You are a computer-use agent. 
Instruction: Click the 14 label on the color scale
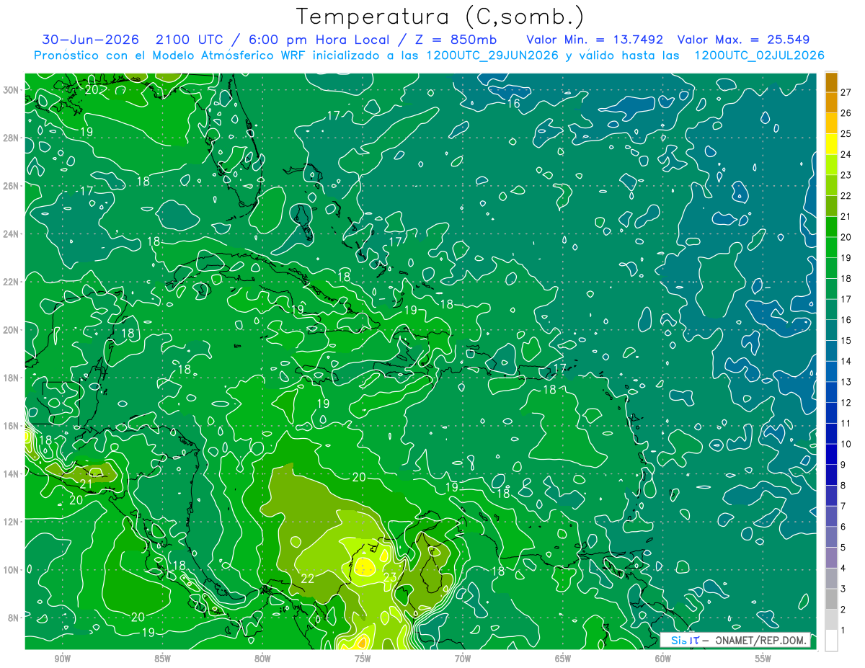coord(846,361)
